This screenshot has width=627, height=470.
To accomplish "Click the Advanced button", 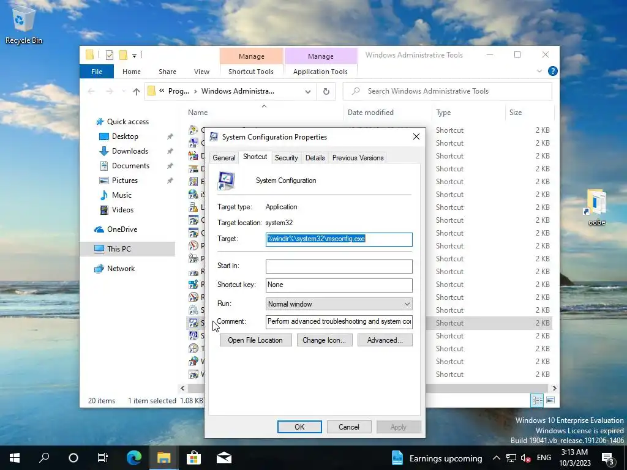I will [x=385, y=340].
